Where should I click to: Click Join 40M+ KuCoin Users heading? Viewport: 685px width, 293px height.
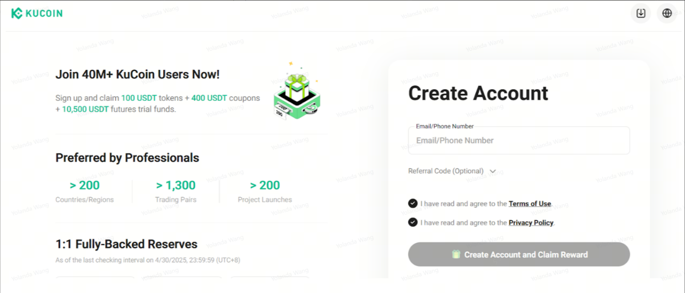[x=138, y=74]
